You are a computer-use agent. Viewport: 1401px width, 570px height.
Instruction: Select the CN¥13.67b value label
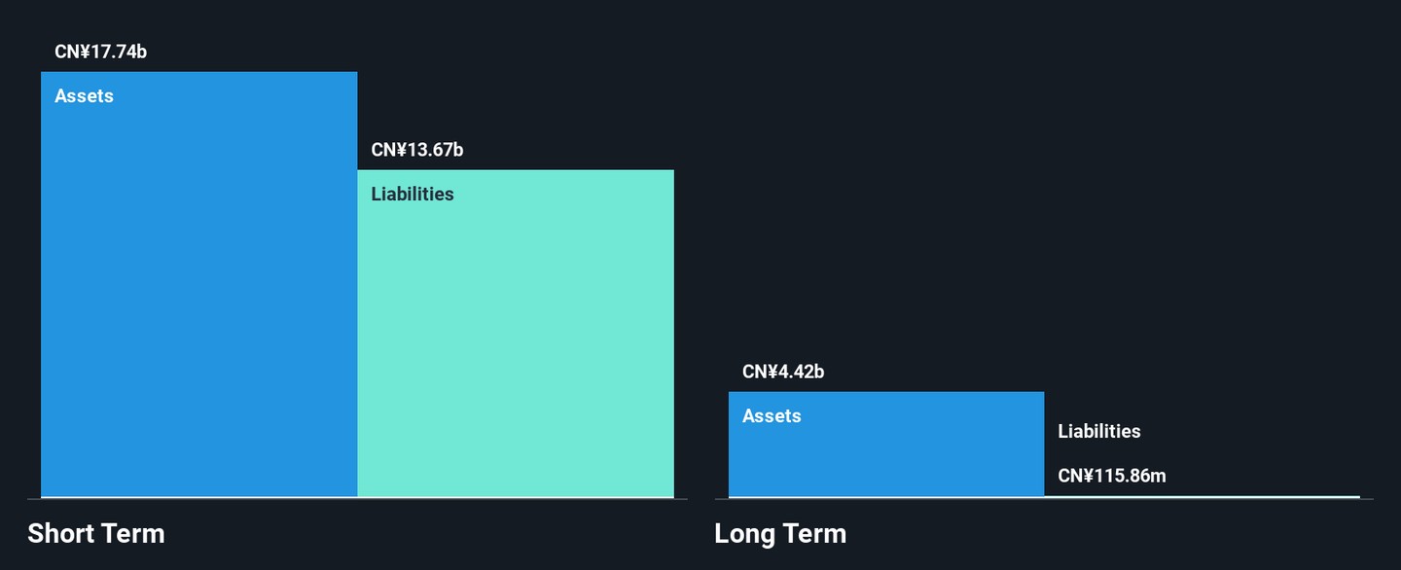pyautogui.click(x=417, y=151)
